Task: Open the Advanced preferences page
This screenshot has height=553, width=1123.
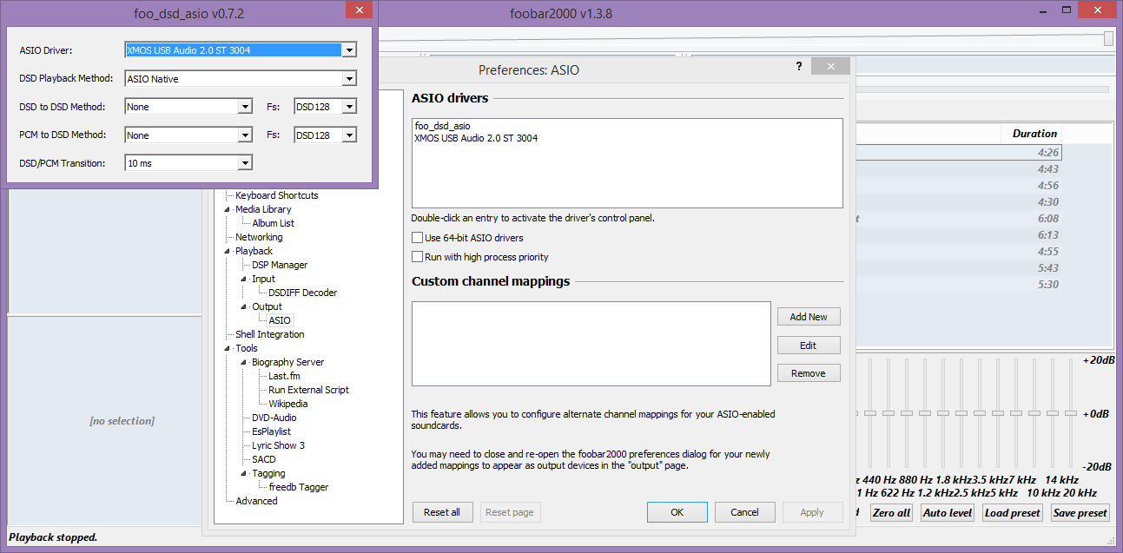Action: pyautogui.click(x=256, y=501)
